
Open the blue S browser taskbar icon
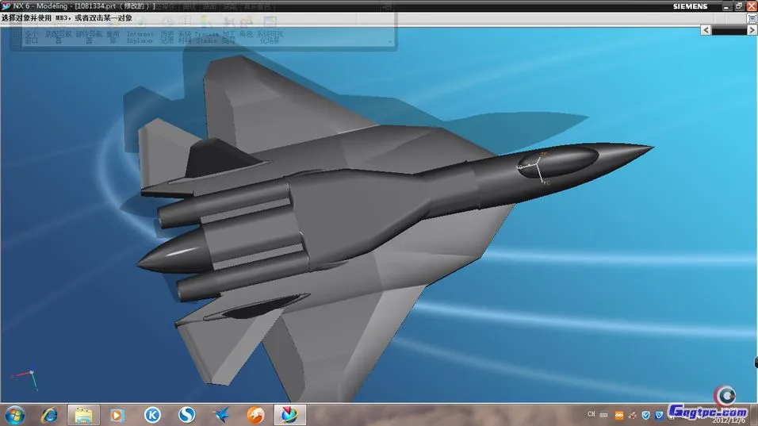coord(186,414)
